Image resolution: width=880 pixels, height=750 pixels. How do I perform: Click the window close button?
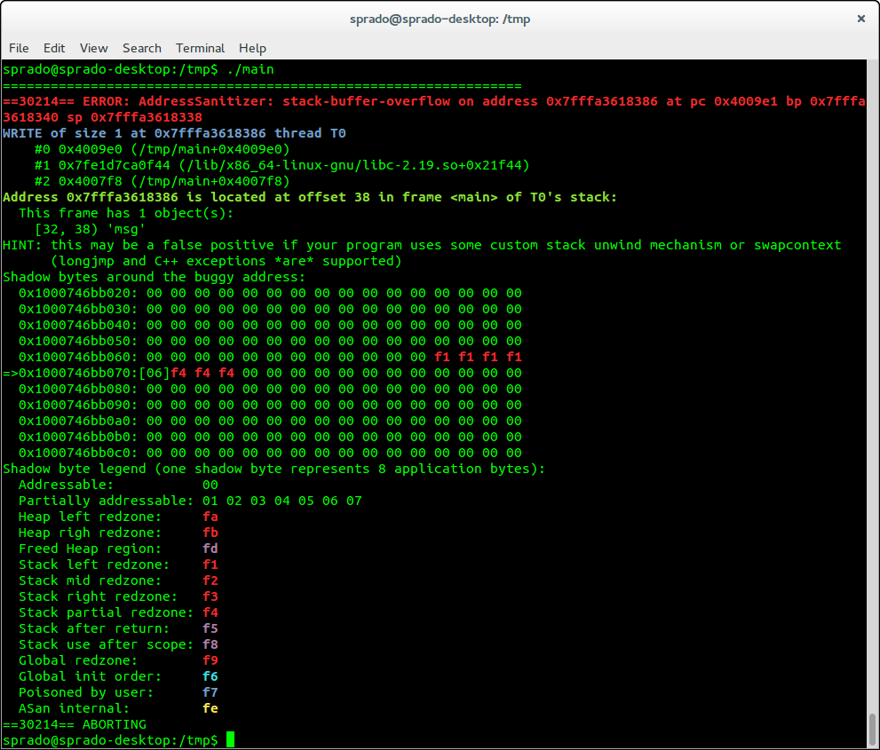point(860,19)
